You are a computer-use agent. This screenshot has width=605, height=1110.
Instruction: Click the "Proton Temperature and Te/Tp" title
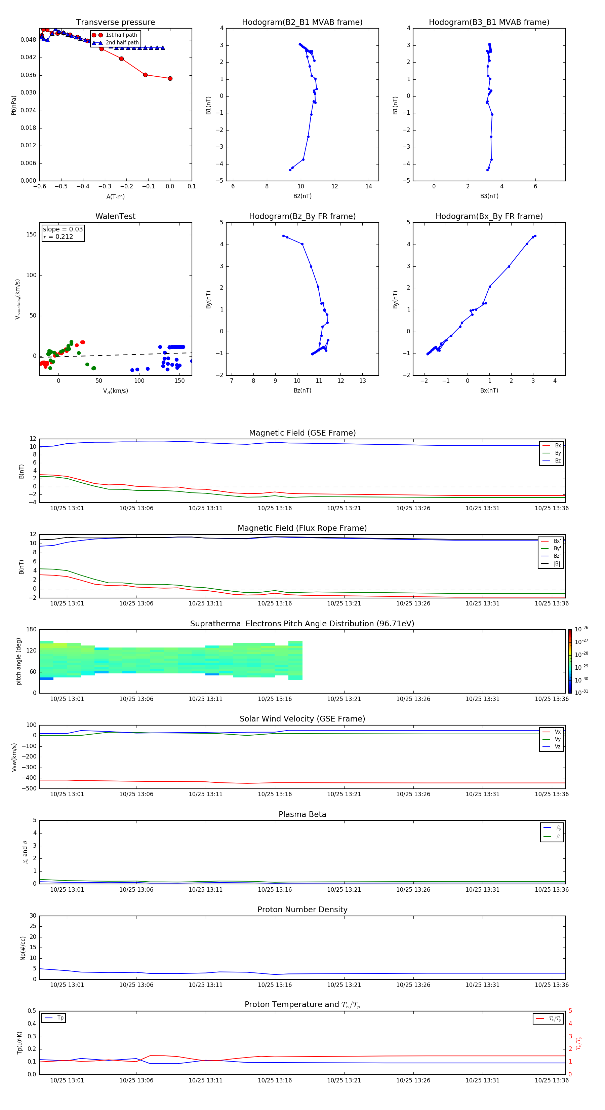(302, 1005)
